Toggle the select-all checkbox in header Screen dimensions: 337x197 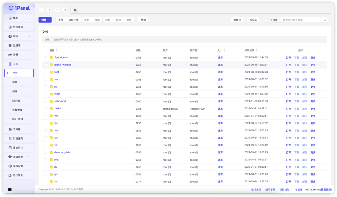46,50
